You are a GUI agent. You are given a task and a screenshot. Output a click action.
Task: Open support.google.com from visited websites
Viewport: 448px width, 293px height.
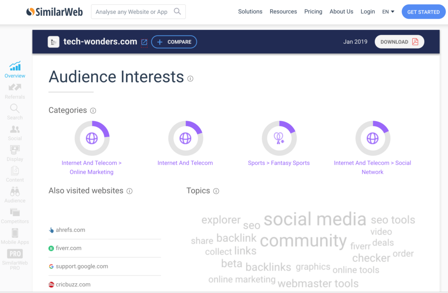point(82,266)
